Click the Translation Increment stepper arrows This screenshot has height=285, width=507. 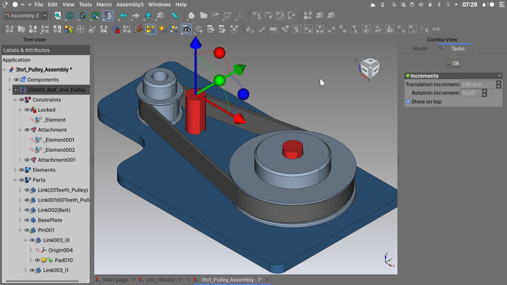[498, 84]
